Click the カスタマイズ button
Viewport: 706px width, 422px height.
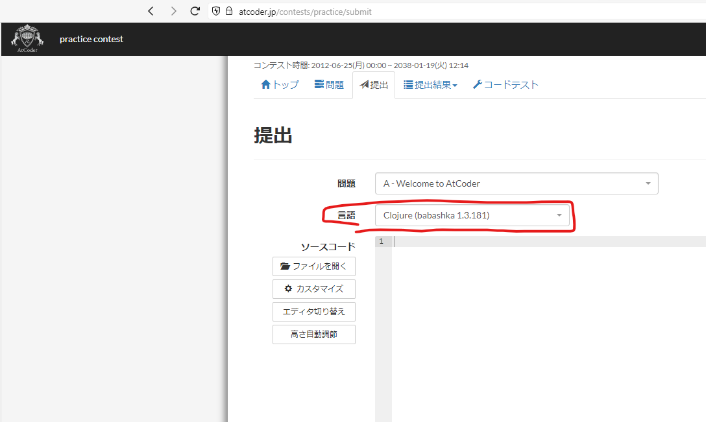click(314, 288)
